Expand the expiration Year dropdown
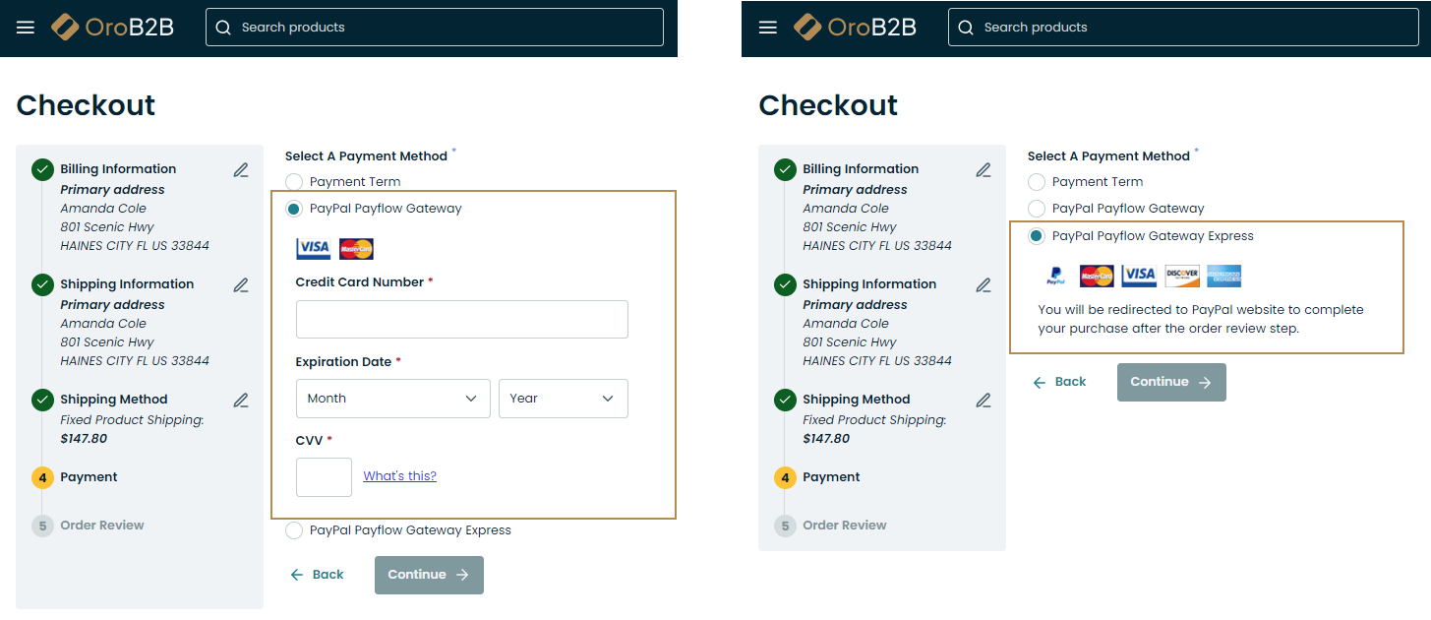The image size is (1431, 620). 563,399
